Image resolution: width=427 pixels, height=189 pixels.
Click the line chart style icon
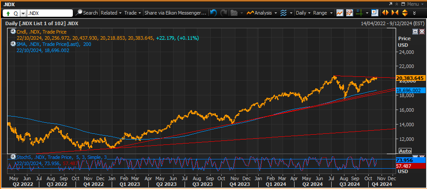340,13
